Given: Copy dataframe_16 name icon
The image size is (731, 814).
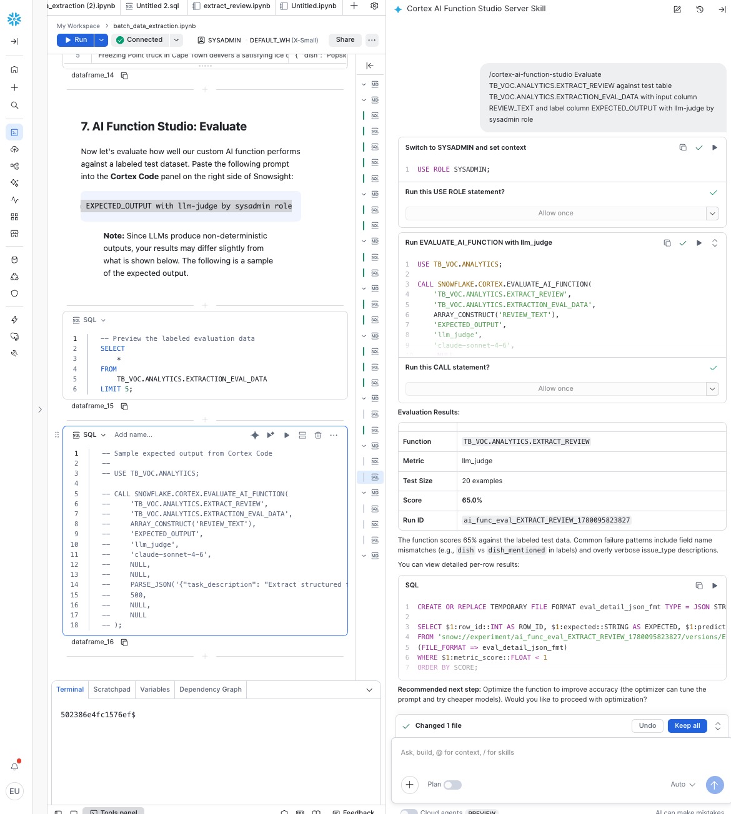Looking at the screenshot, I should pyautogui.click(x=124, y=642).
